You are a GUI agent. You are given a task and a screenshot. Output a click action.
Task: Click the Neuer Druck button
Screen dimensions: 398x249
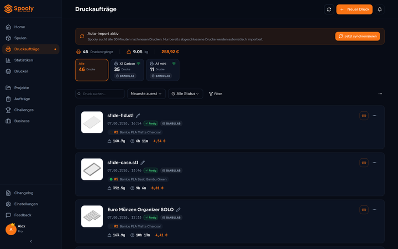pyautogui.click(x=354, y=9)
